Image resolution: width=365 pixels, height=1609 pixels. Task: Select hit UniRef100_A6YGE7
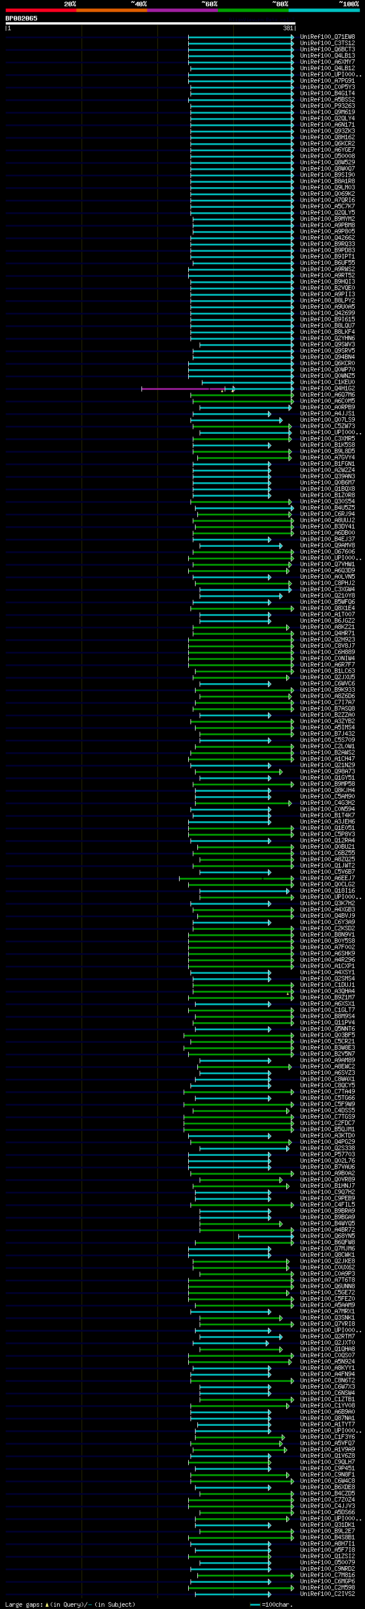pos(327,150)
